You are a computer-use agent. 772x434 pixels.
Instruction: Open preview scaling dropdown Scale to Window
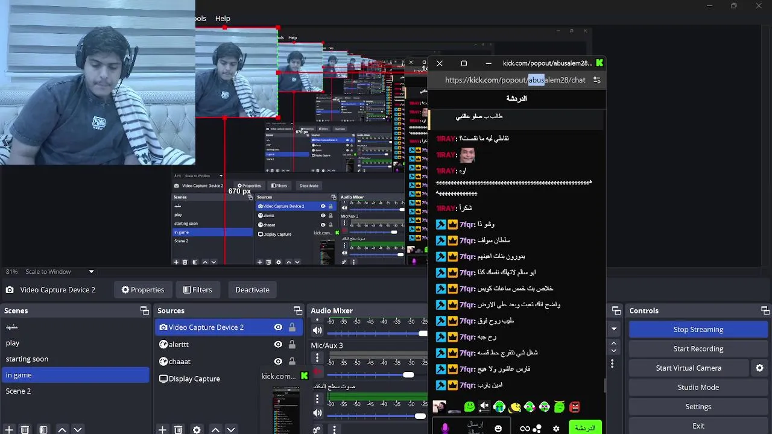tap(60, 272)
